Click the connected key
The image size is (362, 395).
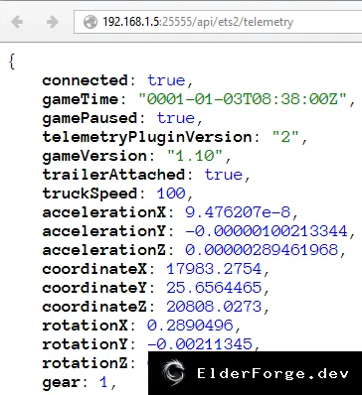tap(85, 80)
